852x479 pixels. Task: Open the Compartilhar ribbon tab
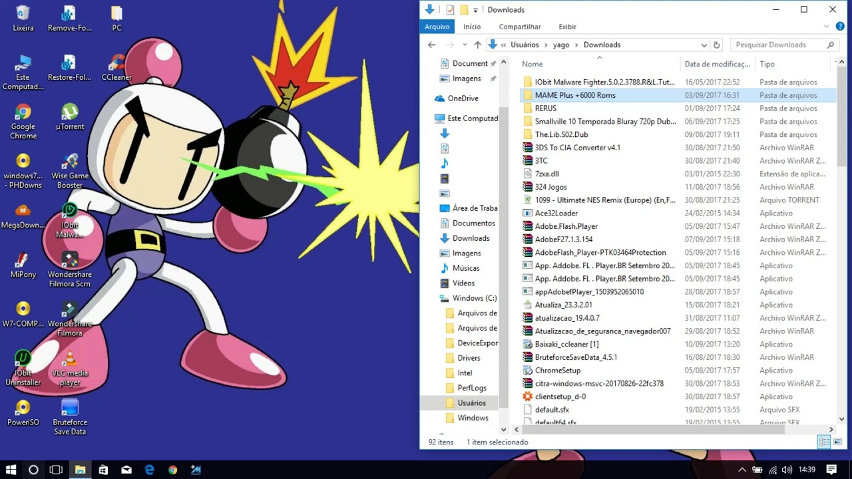[520, 27]
